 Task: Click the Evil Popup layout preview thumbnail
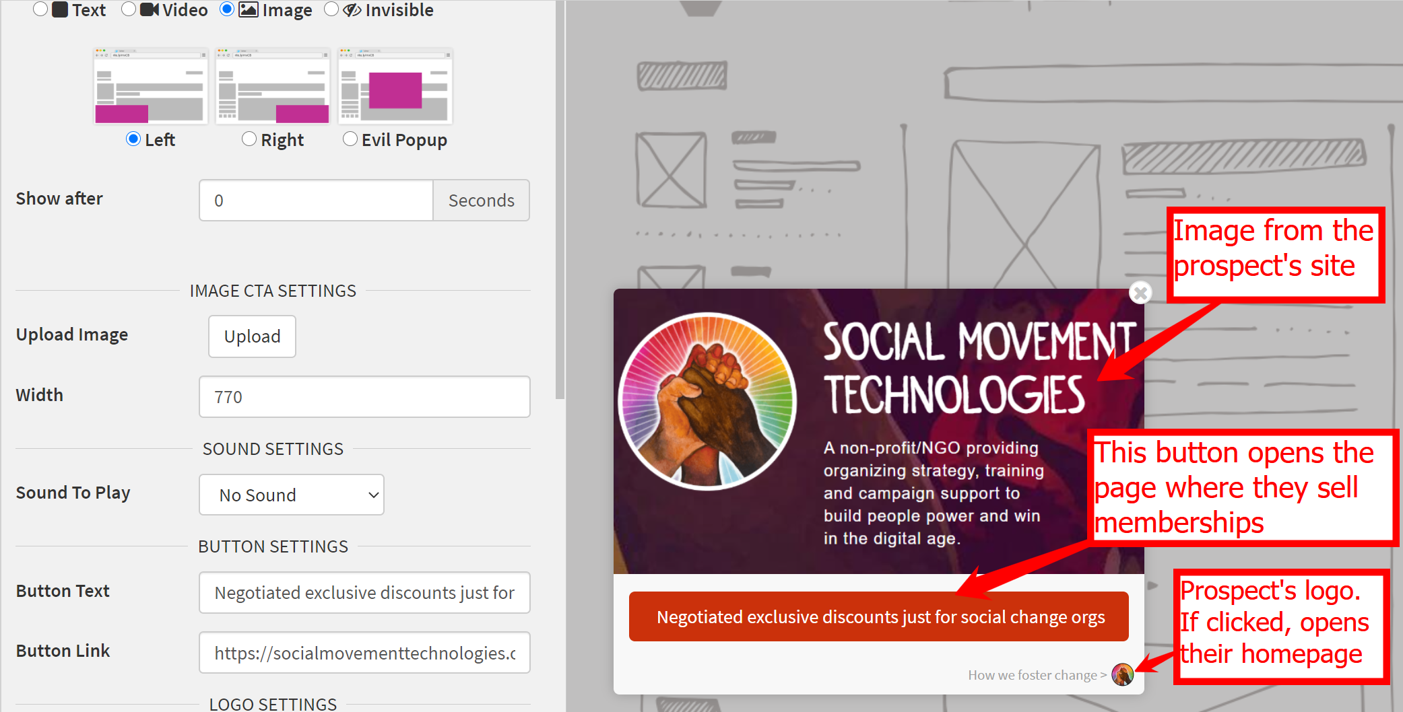tap(395, 85)
